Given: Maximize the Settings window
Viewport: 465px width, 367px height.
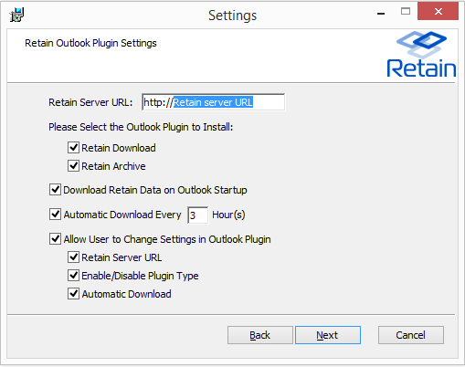Looking at the screenshot, I should pos(406,12).
